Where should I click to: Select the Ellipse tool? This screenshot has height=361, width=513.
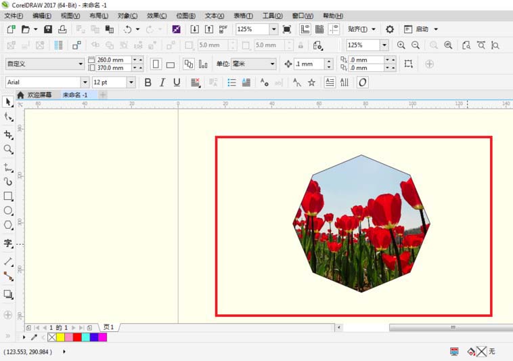(x=8, y=211)
